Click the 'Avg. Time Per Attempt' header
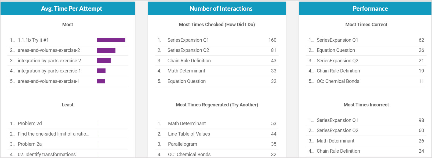The height and width of the screenshot is (158, 432). coord(71,9)
